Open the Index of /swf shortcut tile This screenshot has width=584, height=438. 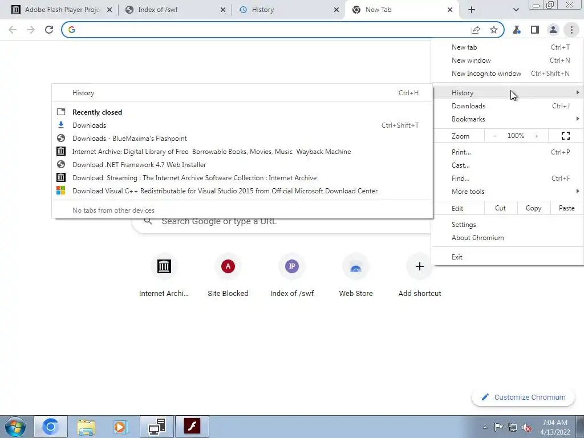click(292, 275)
